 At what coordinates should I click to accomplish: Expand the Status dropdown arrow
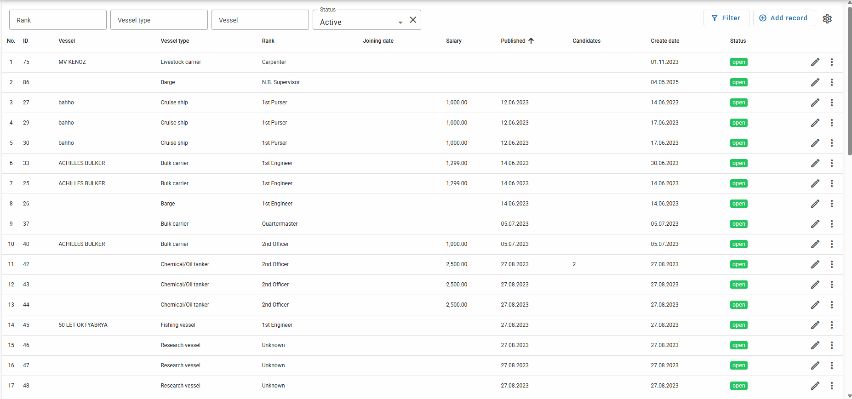pyautogui.click(x=400, y=23)
